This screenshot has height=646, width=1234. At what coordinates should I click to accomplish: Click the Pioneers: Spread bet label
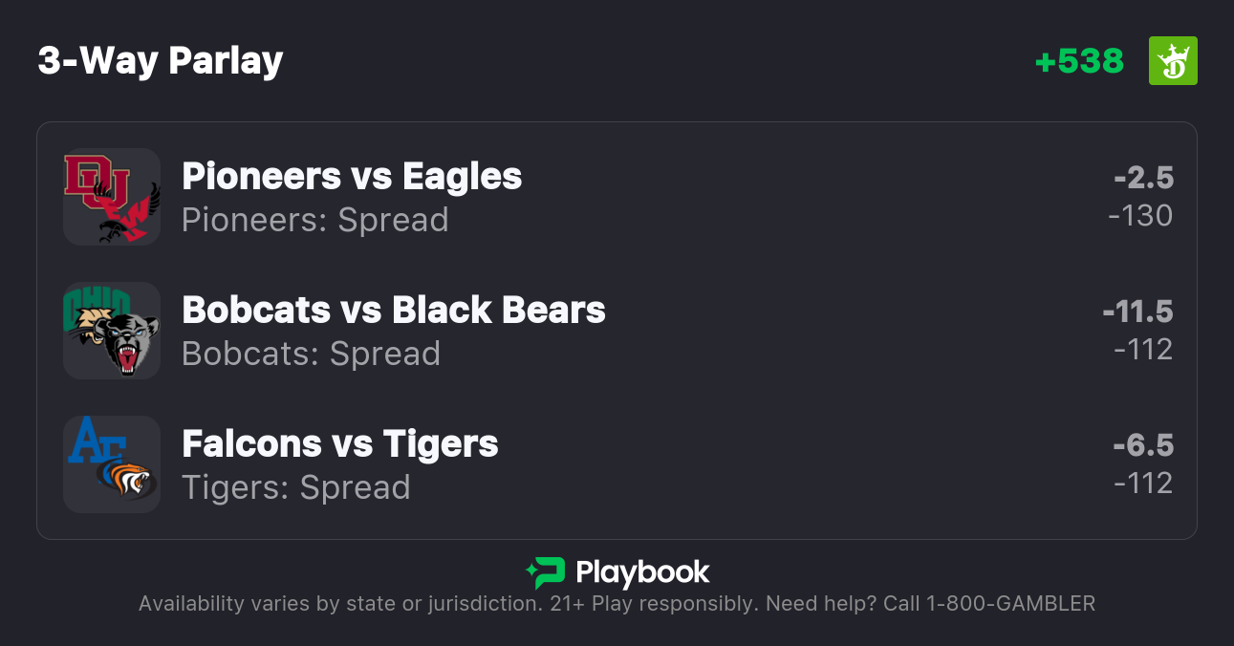315,220
